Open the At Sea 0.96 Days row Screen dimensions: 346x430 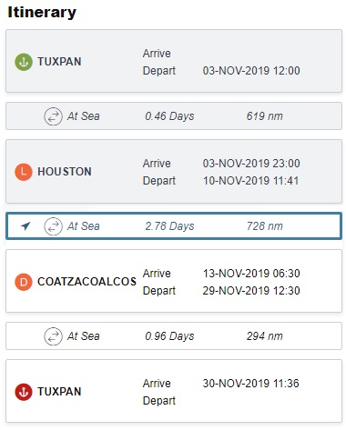pyautogui.click(x=174, y=336)
